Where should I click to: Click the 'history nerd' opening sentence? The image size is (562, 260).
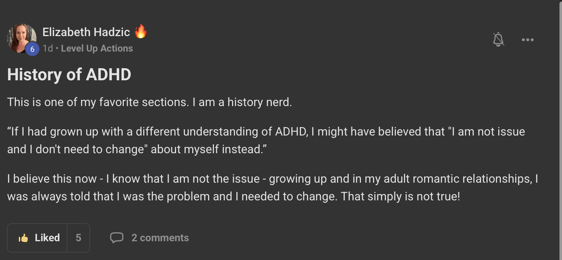point(149,102)
